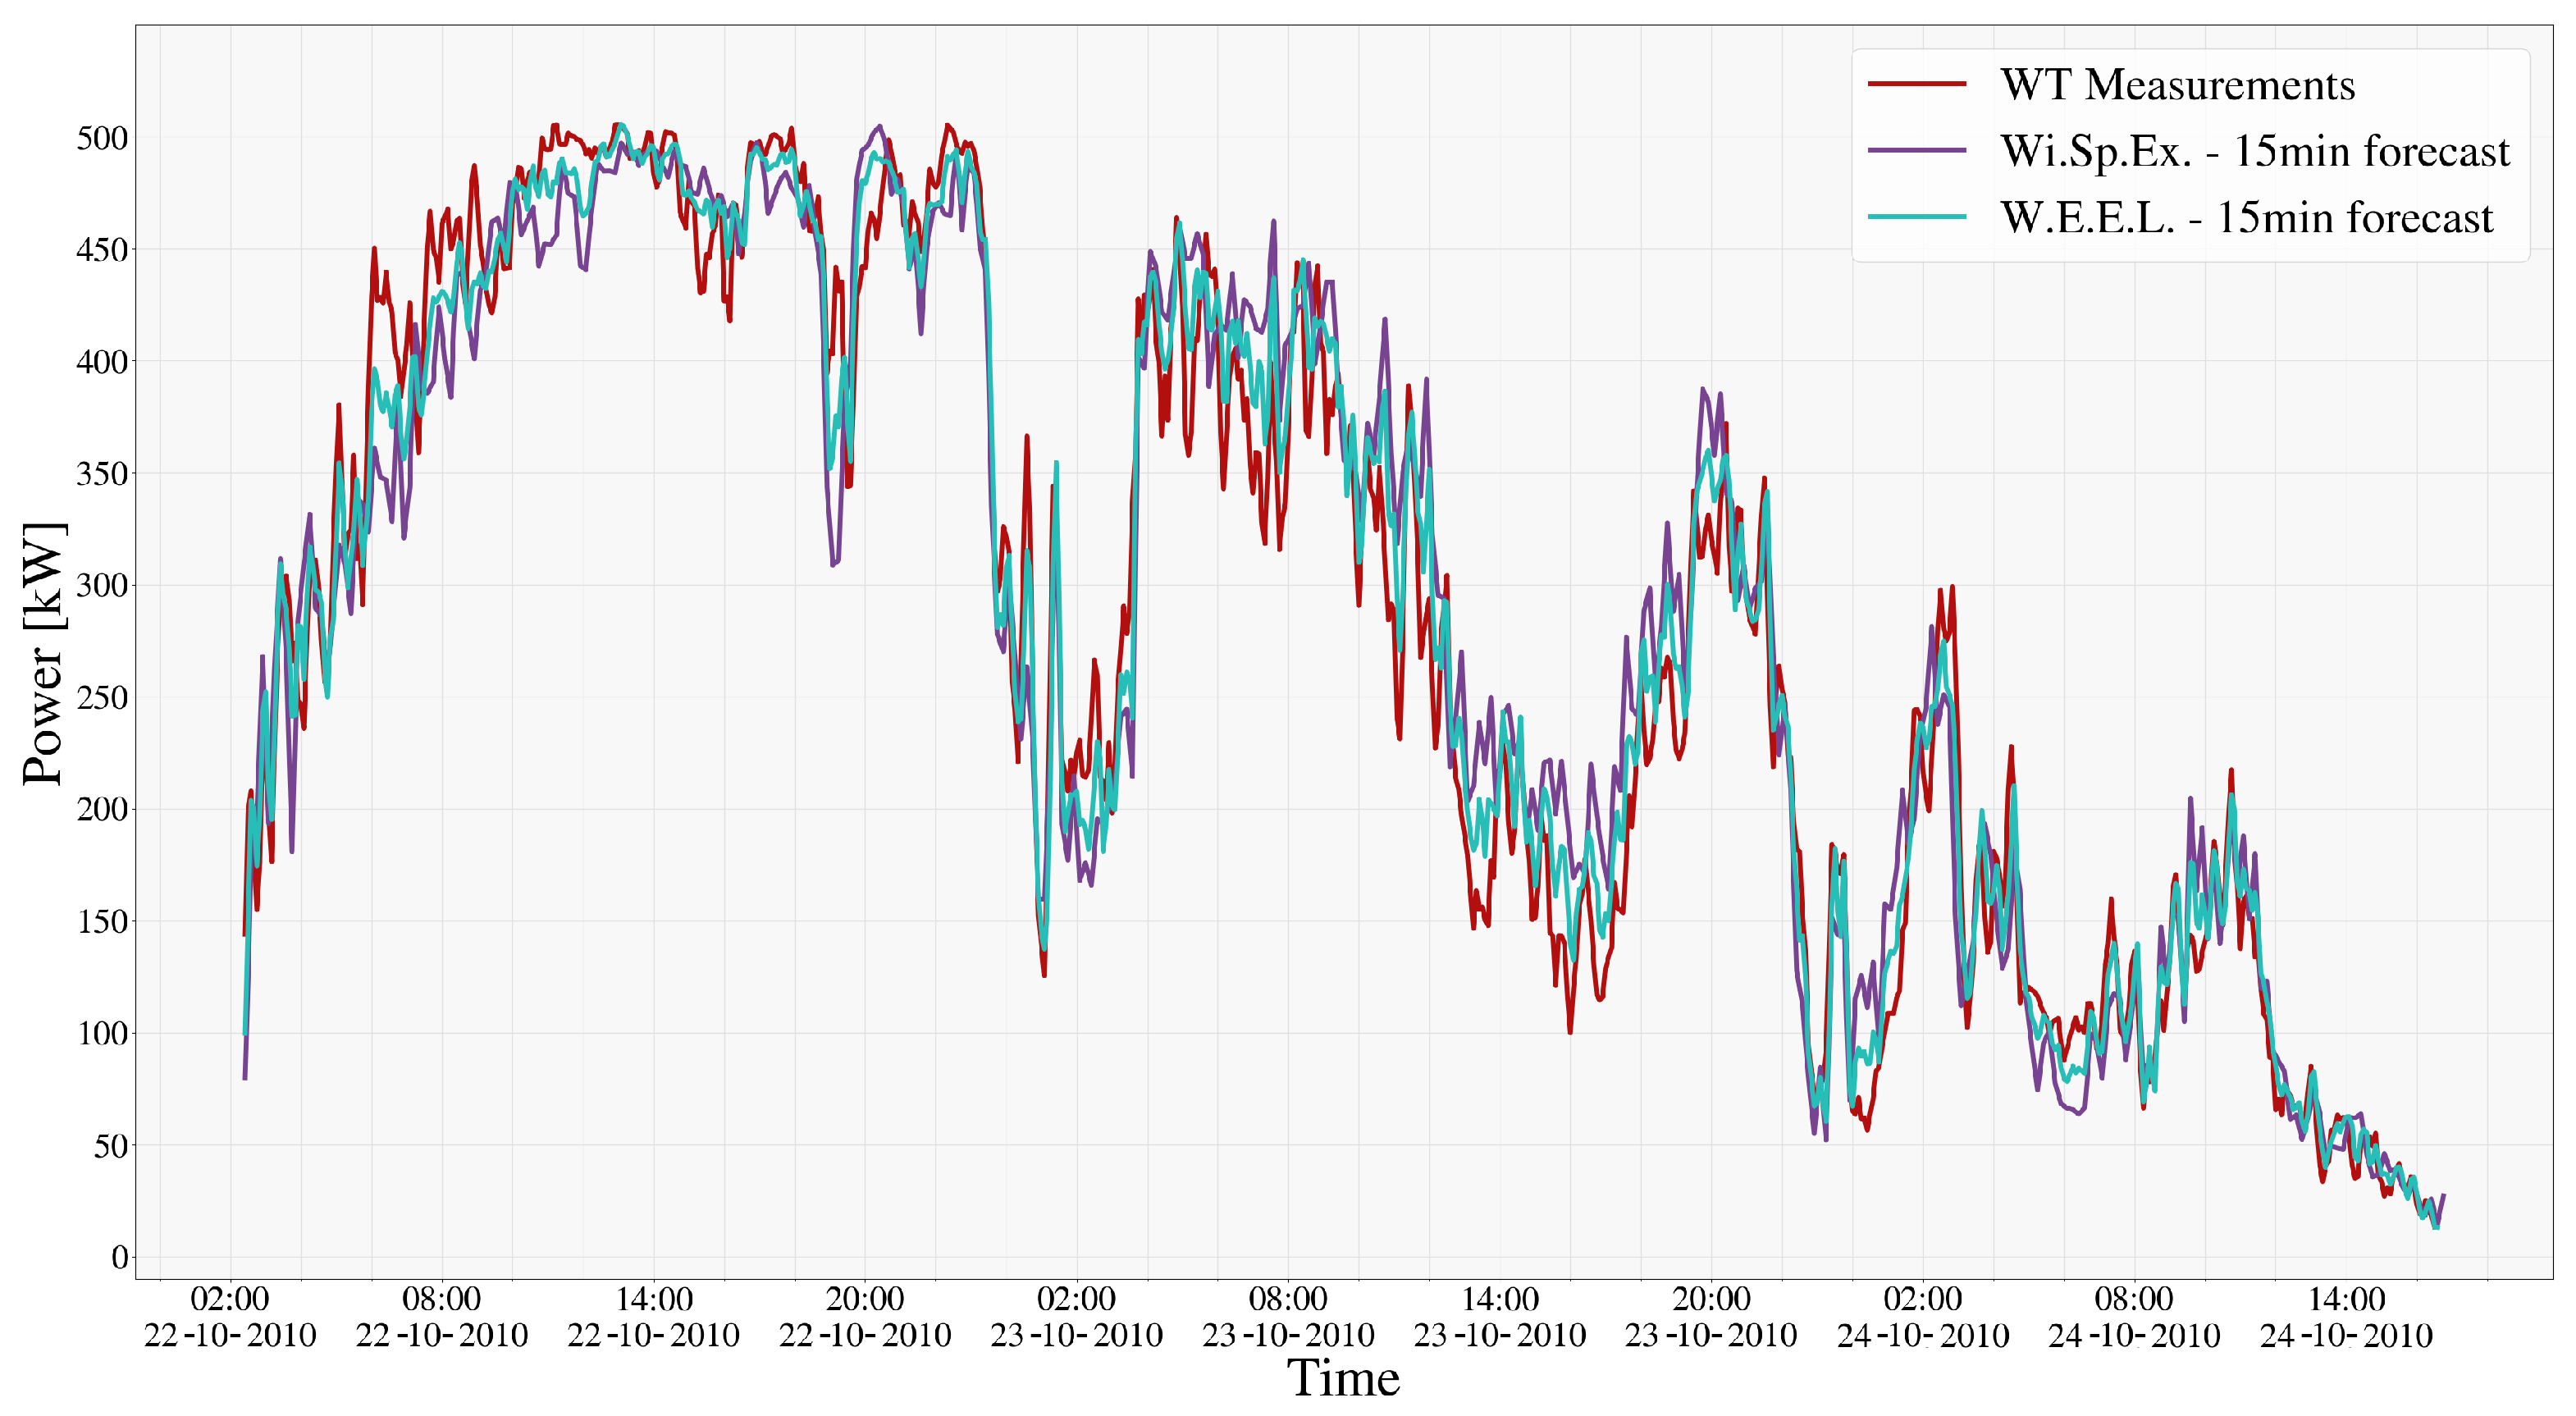
Task: Click the 08:00 24-10-2010 time label
Action: pyautogui.click(x=2134, y=1317)
